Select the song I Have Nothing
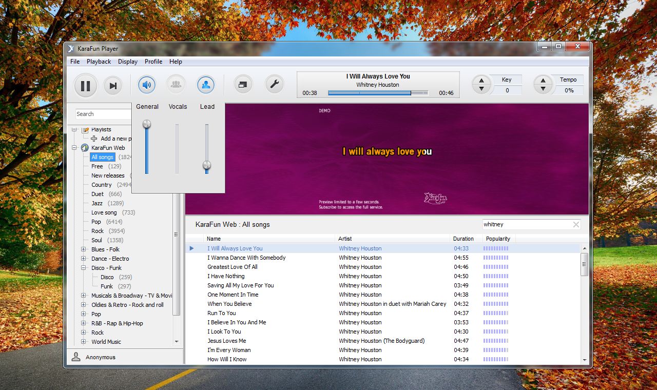Image resolution: width=657 pixels, height=390 pixels. 226,276
